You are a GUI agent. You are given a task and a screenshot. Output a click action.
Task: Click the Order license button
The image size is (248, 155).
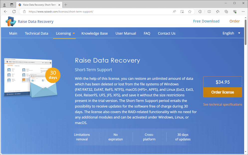point(223,92)
